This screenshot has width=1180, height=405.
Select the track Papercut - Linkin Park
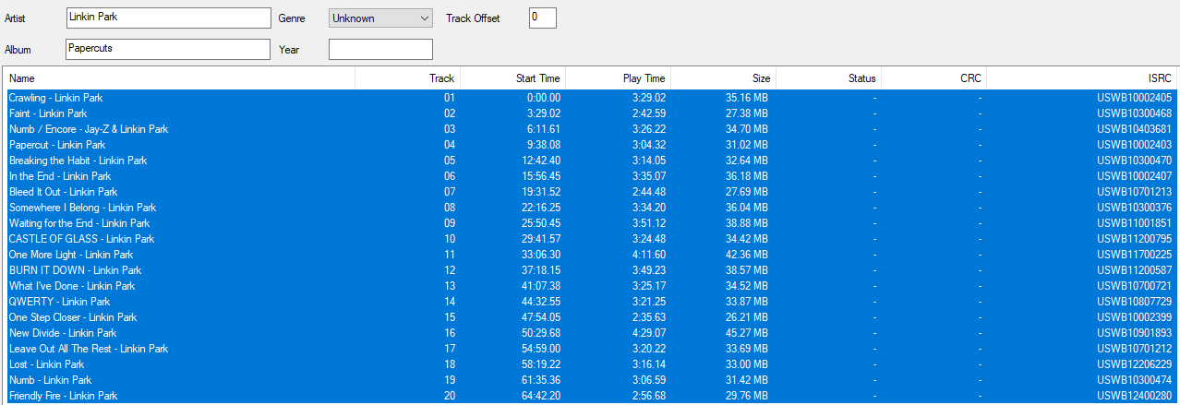(590, 145)
